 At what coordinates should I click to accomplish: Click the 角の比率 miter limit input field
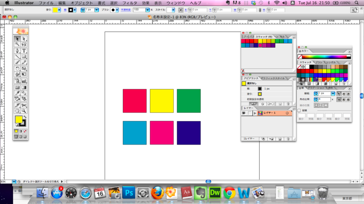point(324,99)
